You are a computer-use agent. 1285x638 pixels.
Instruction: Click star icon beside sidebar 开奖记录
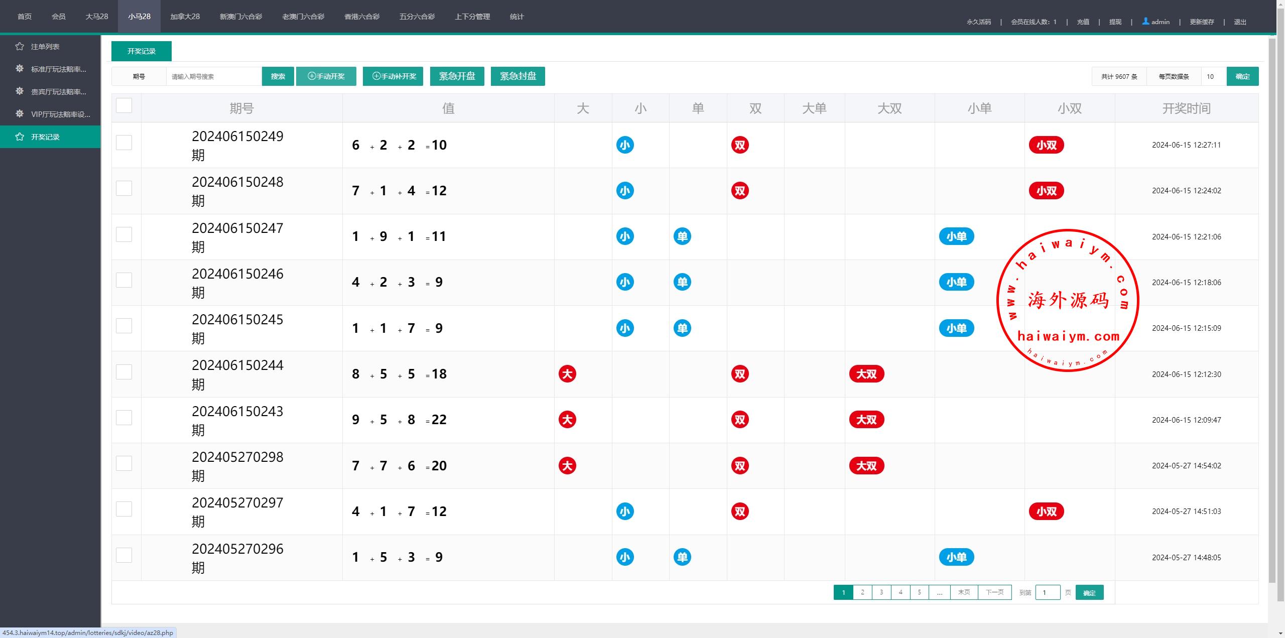pyautogui.click(x=20, y=137)
